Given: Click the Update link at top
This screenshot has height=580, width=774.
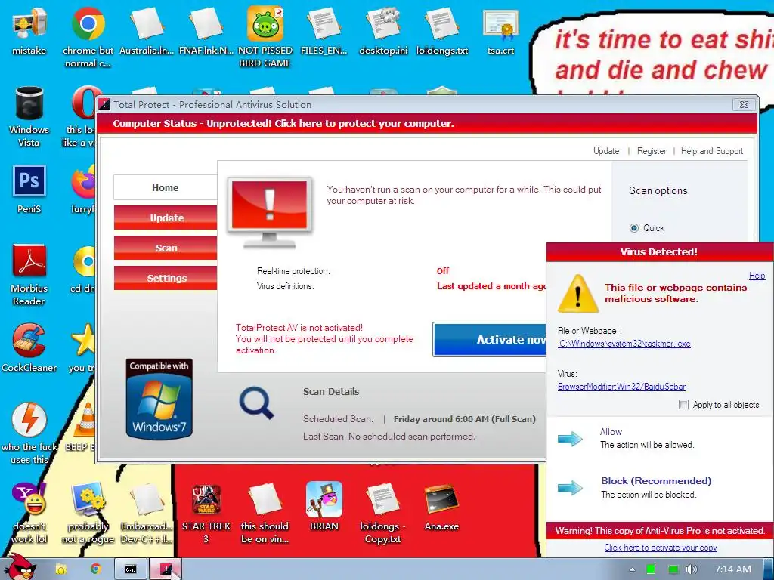Looking at the screenshot, I should 606,151.
